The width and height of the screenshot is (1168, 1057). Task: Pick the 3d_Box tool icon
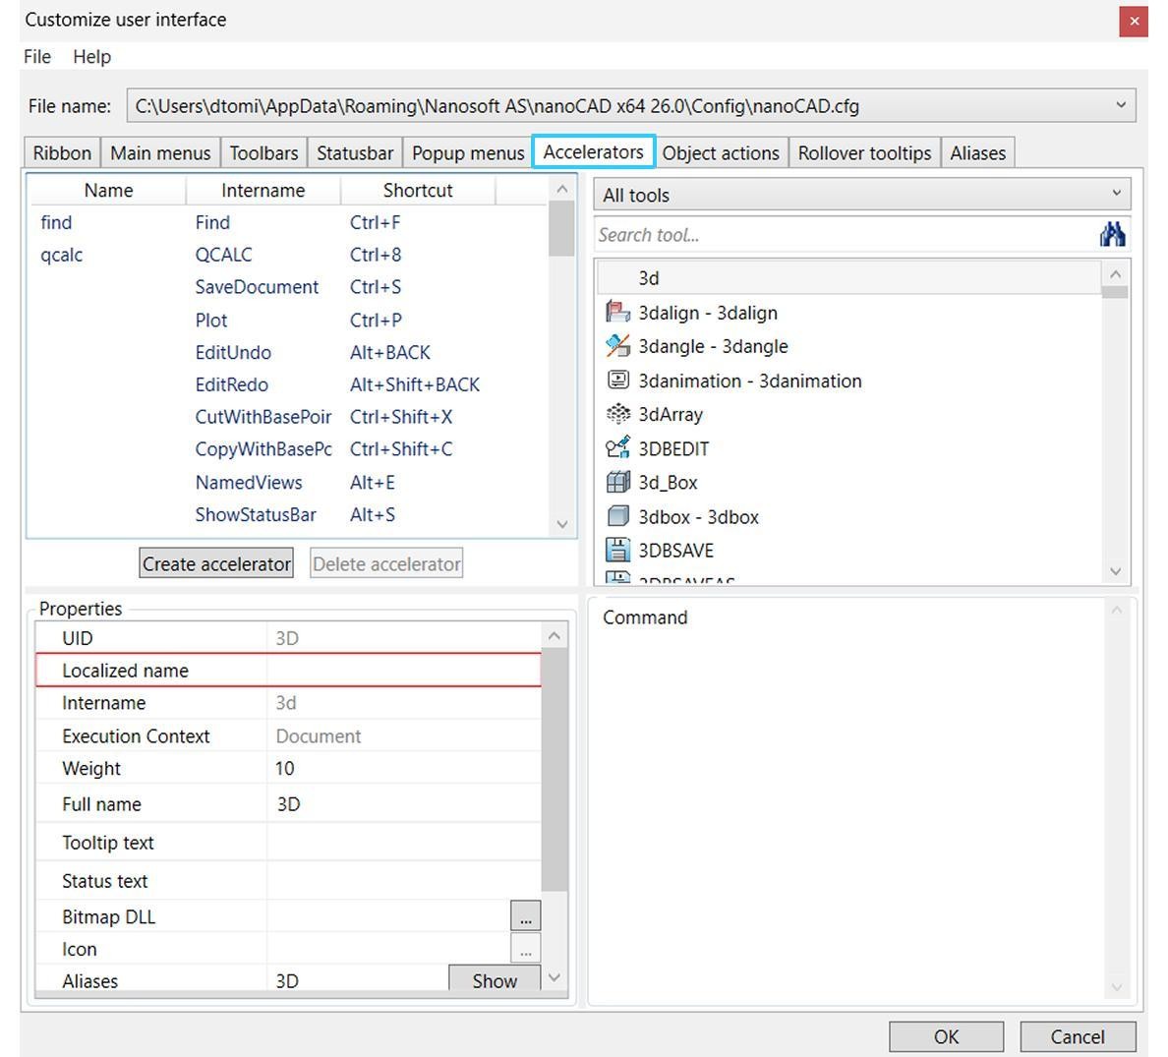click(617, 482)
